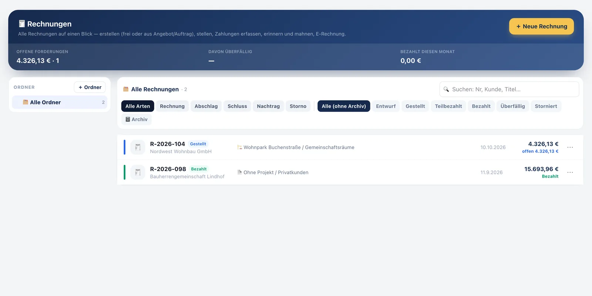The height and width of the screenshot is (296, 592).
Task: Show only Bezahlt invoices via filter chip
Action: [x=481, y=106]
